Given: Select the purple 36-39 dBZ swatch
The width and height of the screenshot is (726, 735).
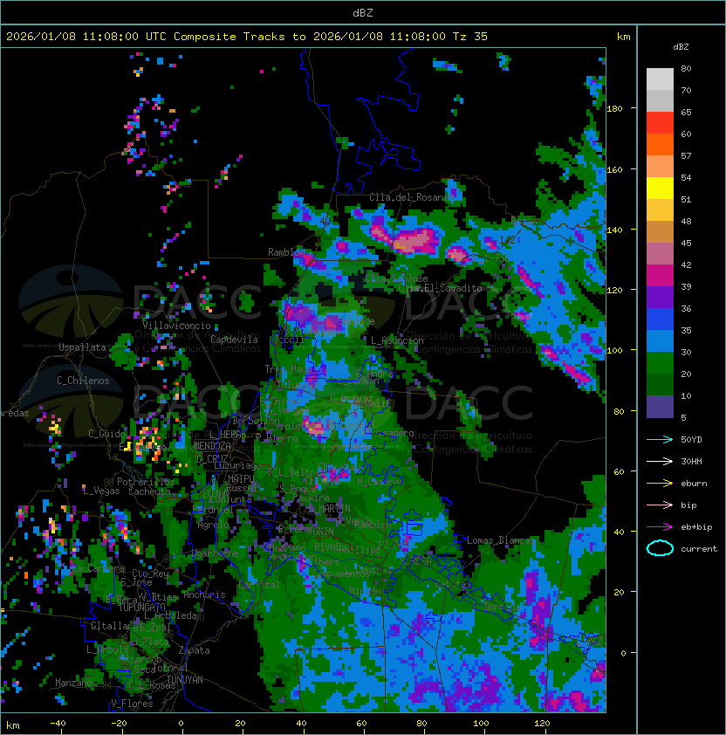Looking at the screenshot, I should (x=660, y=298).
